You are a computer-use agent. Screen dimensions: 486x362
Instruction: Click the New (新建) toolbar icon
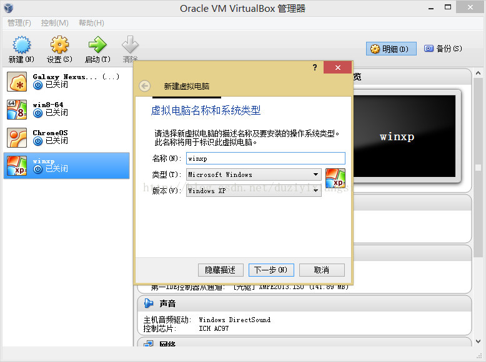point(21,45)
